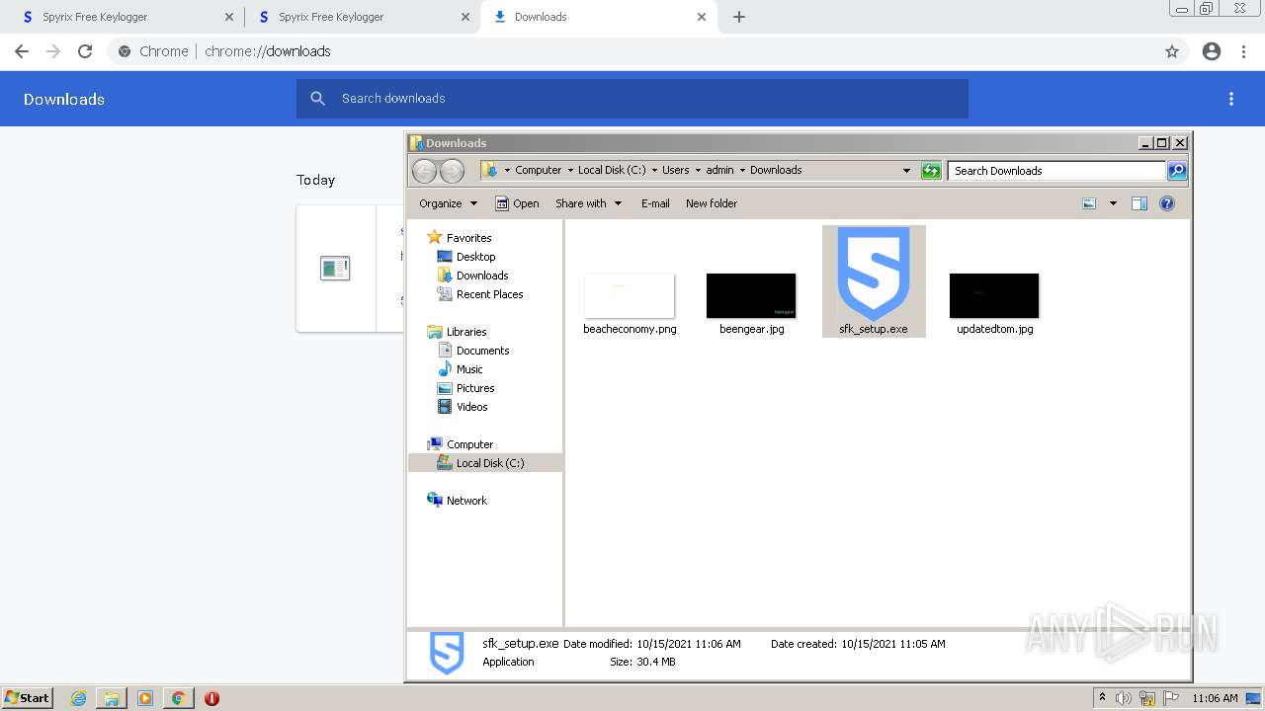Viewport: 1265px width, 711px height.
Task: Select Computer in navigation pane
Action: pyautogui.click(x=469, y=444)
